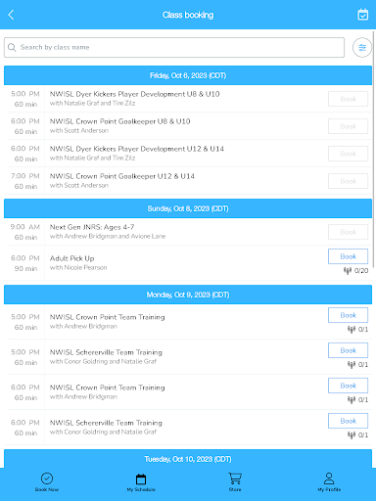The width and height of the screenshot is (376, 501).
Task: Go to My Profile
Action: [x=329, y=482]
